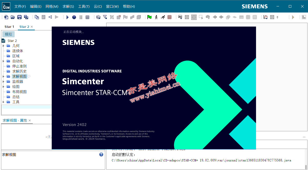Screen dimensions: 308x176
Task: Expand the 工具 tree node
Action: [x=4, y=102]
